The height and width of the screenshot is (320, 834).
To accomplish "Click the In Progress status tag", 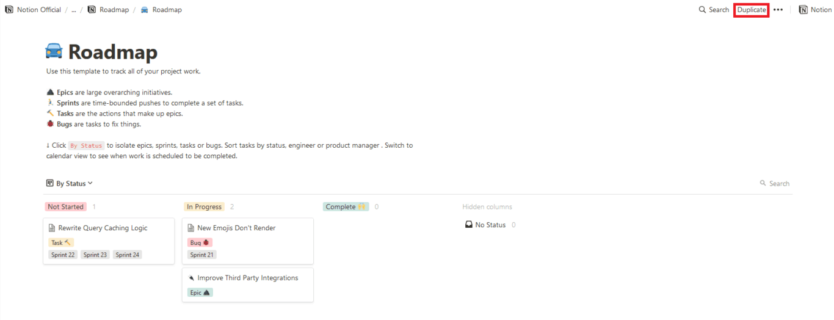I will tap(204, 207).
